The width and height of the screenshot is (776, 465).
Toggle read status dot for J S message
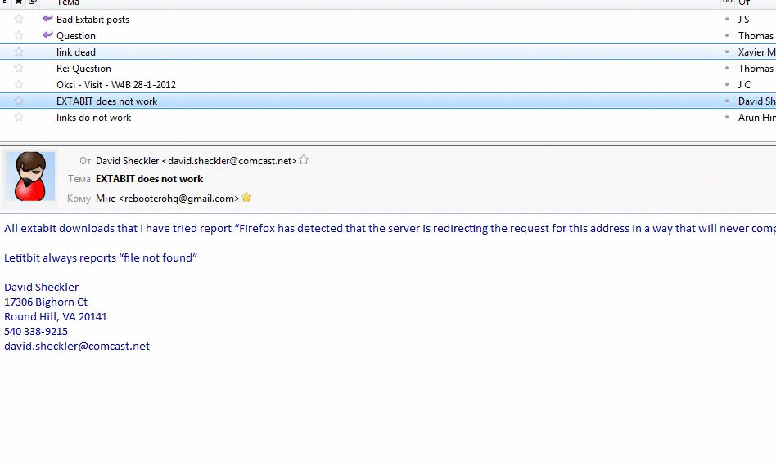[727, 20]
